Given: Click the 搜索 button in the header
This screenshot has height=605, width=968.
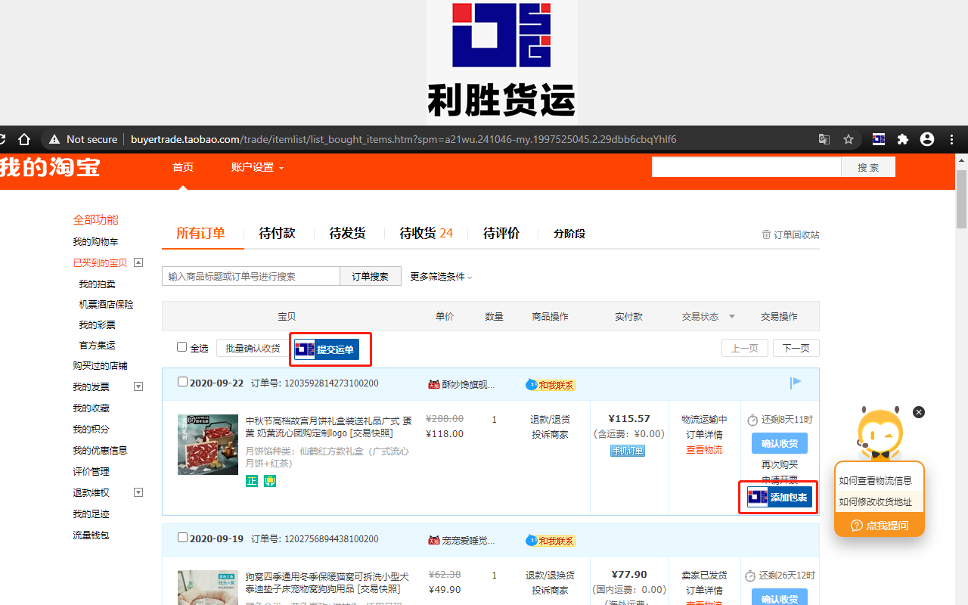Looking at the screenshot, I should [868, 167].
